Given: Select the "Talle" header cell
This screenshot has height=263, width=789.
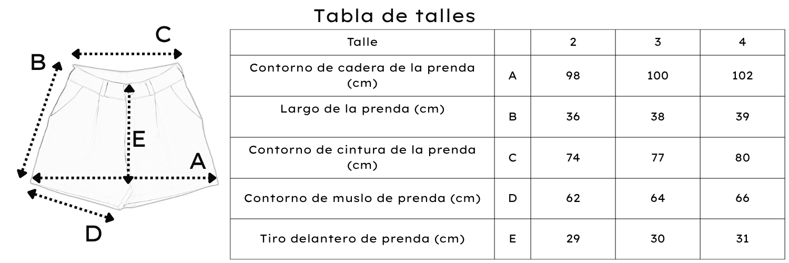Looking at the screenshot, I should point(362,42).
